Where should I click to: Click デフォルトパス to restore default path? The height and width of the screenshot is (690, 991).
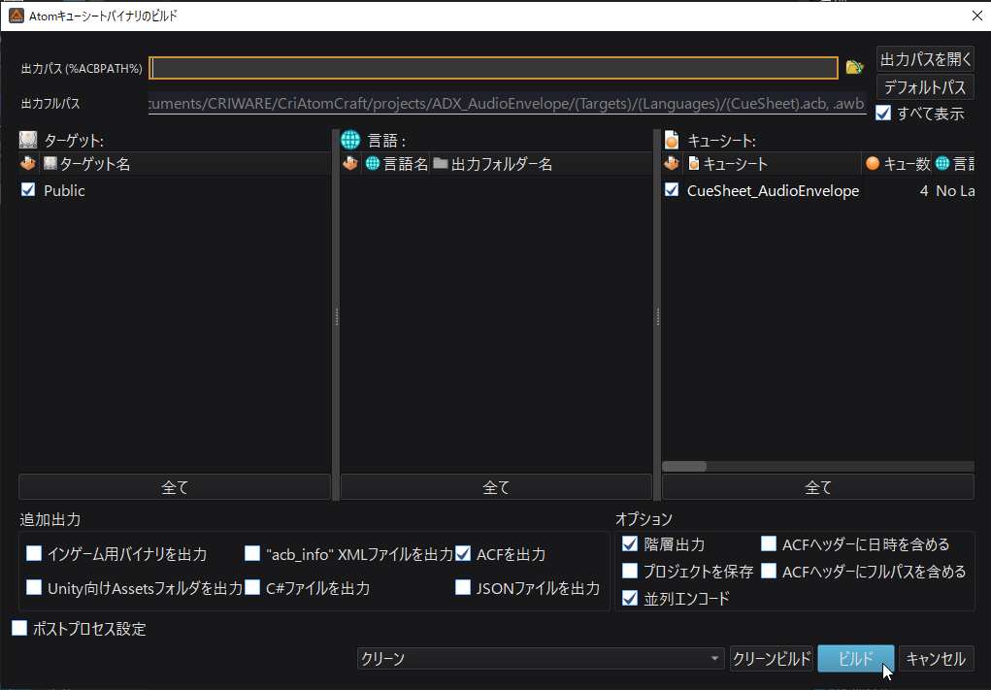click(924, 86)
